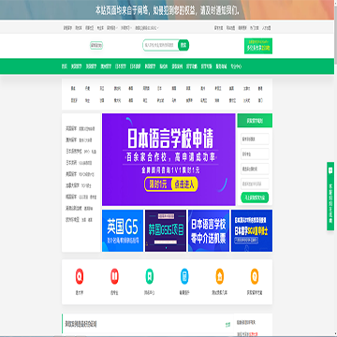Viewport: 337px width, 337px height.
Task: Click the red circle icon labeled 选专业
Action: 114,276
